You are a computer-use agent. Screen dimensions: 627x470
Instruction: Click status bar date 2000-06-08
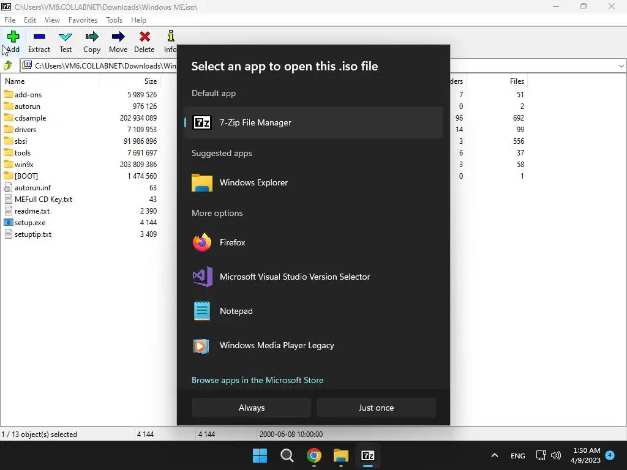pos(291,434)
